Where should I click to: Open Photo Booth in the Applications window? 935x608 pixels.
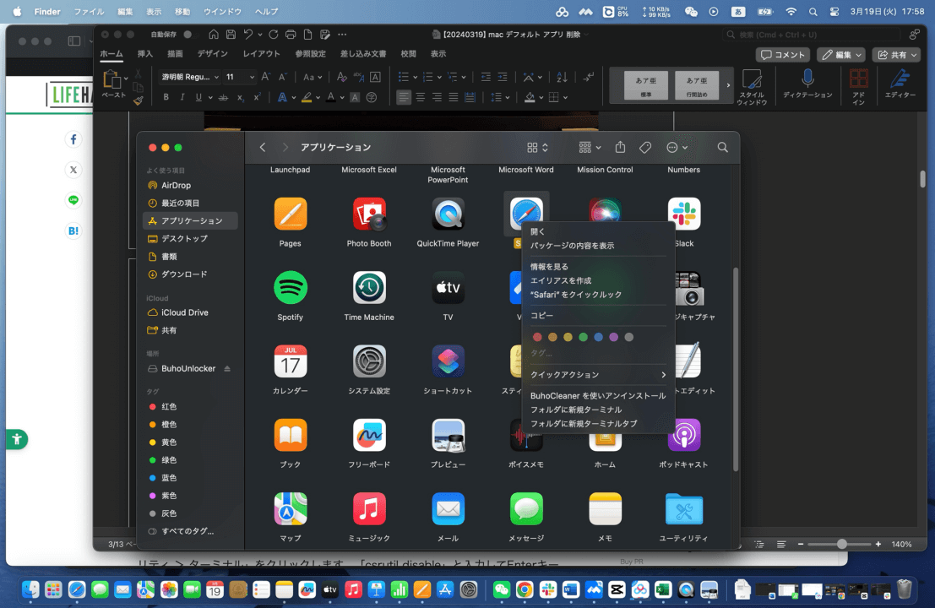click(x=369, y=214)
